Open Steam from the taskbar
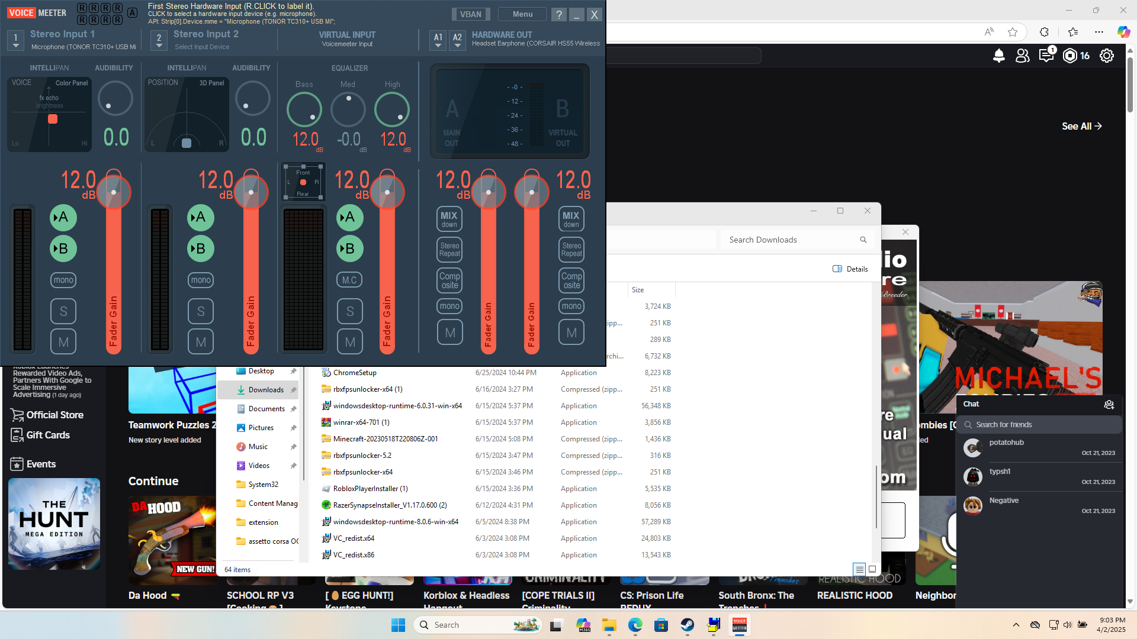Viewport: 1137px width, 639px height. 687,625
